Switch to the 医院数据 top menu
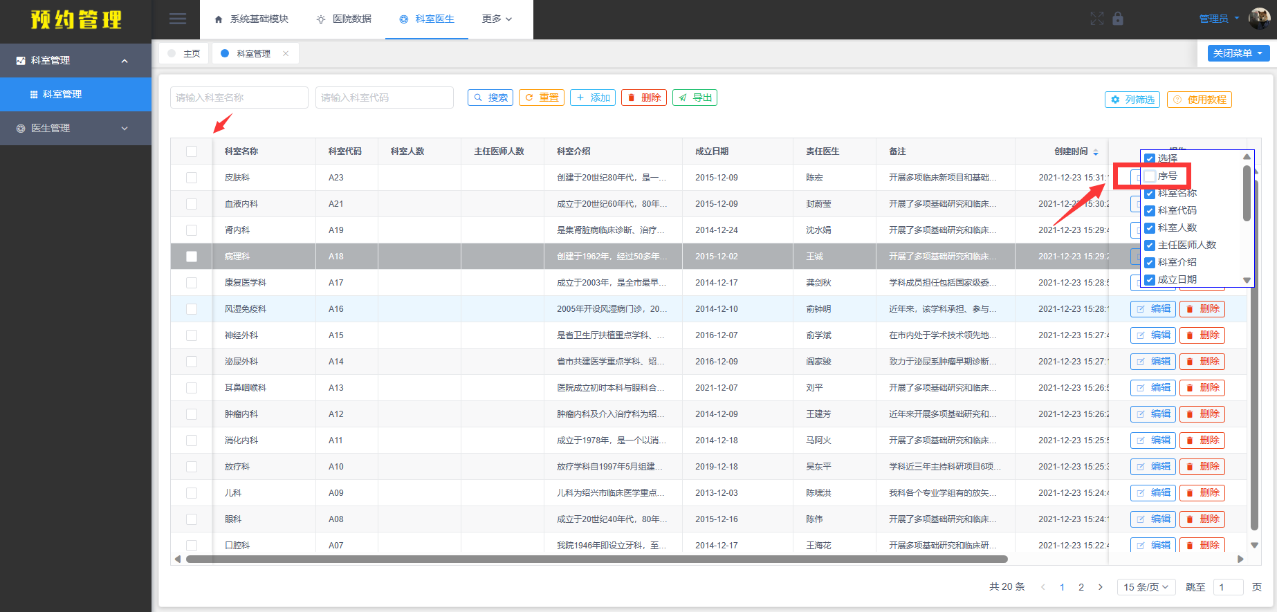Screen dimensions: 1277x612 344,19
